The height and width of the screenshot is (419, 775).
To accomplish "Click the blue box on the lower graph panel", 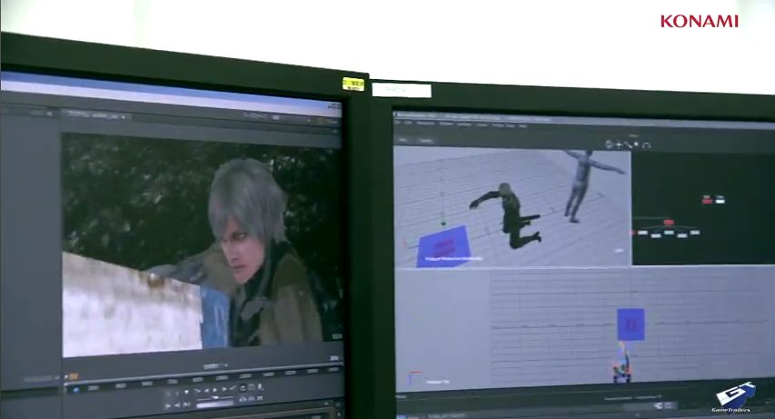I will coord(631,324).
